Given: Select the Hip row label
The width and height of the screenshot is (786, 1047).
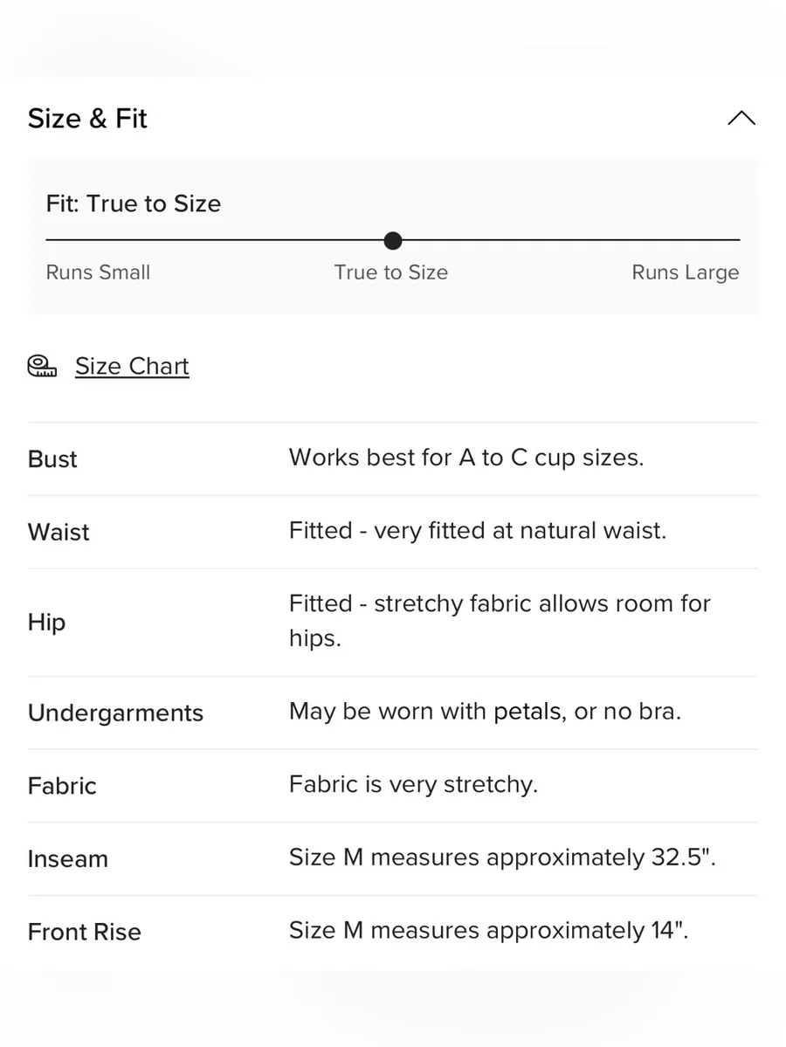Looking at the screenshot, I should [x=47, y=623].
